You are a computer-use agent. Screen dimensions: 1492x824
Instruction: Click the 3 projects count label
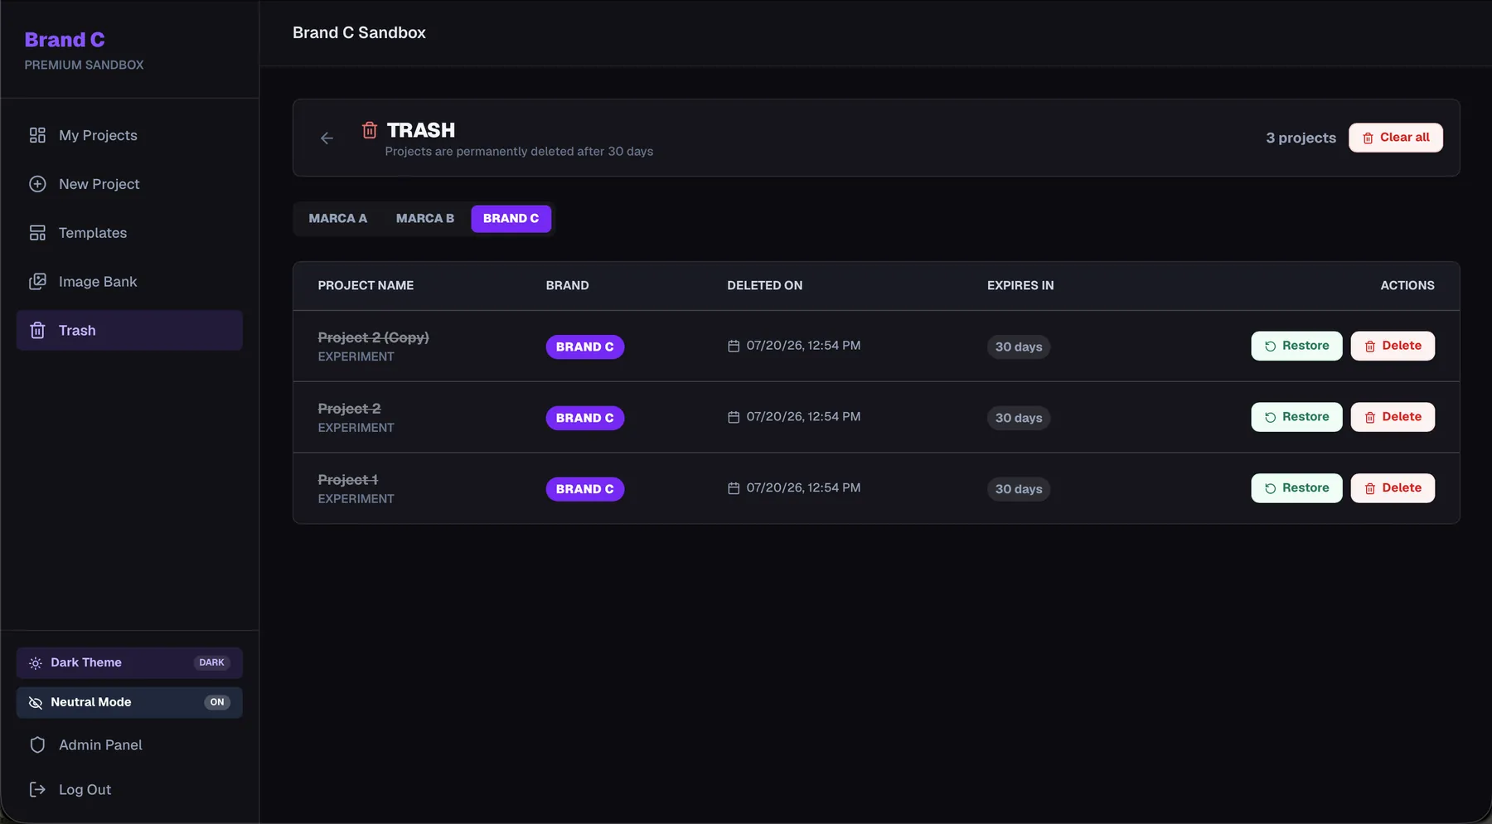tap(1301, 138)
